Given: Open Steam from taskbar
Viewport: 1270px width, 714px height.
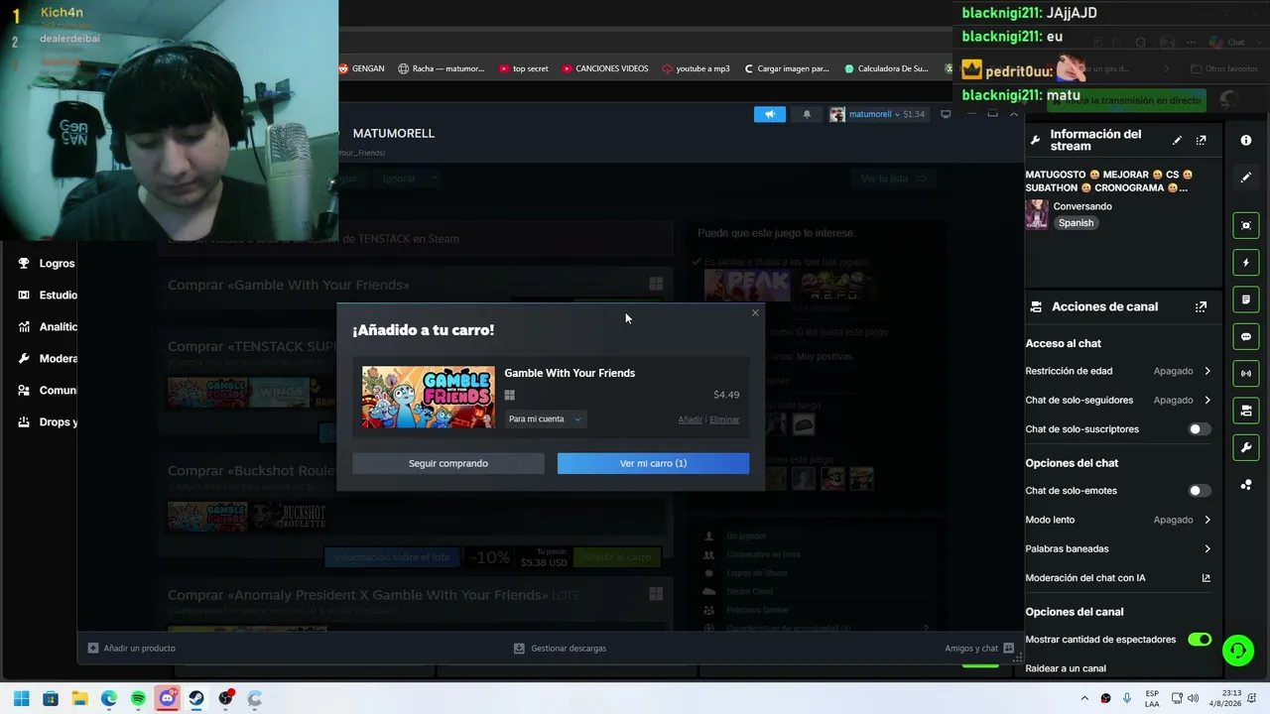Looking at the screenshot, I should (x=196, y=698).
